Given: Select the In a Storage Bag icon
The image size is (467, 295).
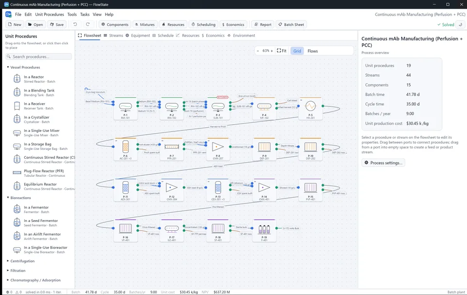Looking at the screenshot, I should pyautogui.click(x=17, y=146).
